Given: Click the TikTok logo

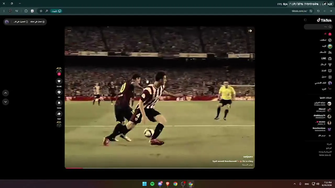Looking at the screenshot, I should 324,20.
